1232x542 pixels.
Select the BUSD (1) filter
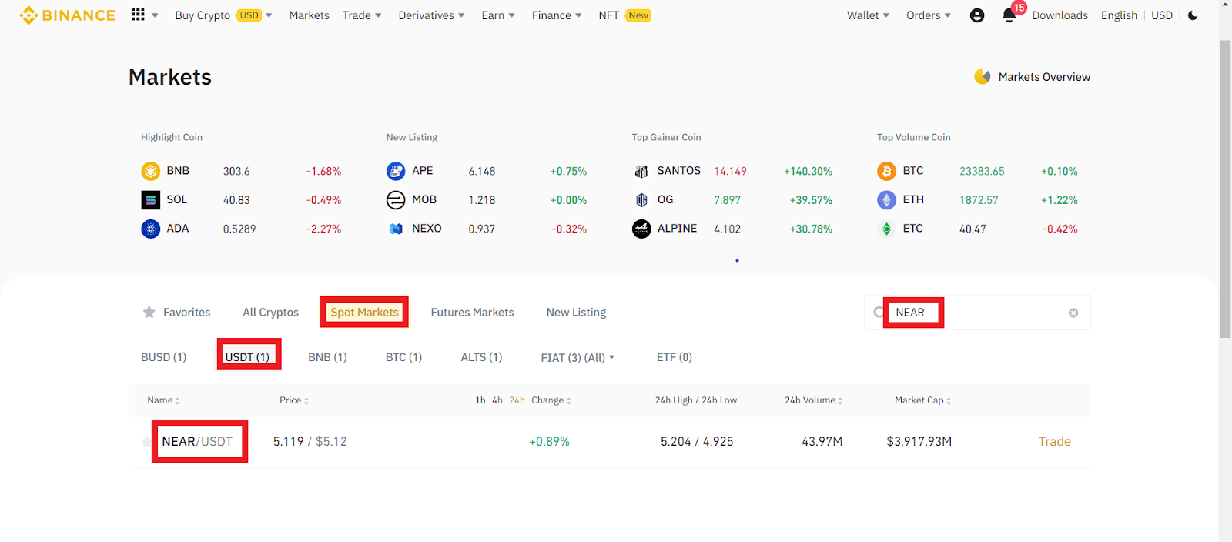click(163, 357)
